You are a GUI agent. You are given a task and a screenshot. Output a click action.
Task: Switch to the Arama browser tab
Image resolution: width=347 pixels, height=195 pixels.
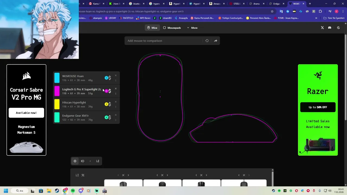pyautogui.click(x=257, y=4)
